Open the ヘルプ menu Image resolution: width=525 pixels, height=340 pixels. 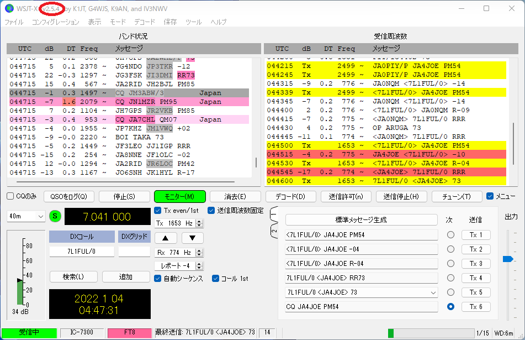(x=218, y=22)
